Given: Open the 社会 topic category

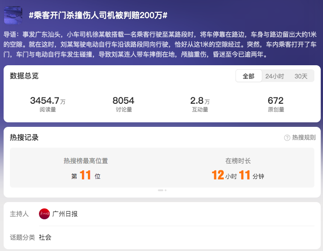Looking at the screenshot, I should (x=45, y=237).
